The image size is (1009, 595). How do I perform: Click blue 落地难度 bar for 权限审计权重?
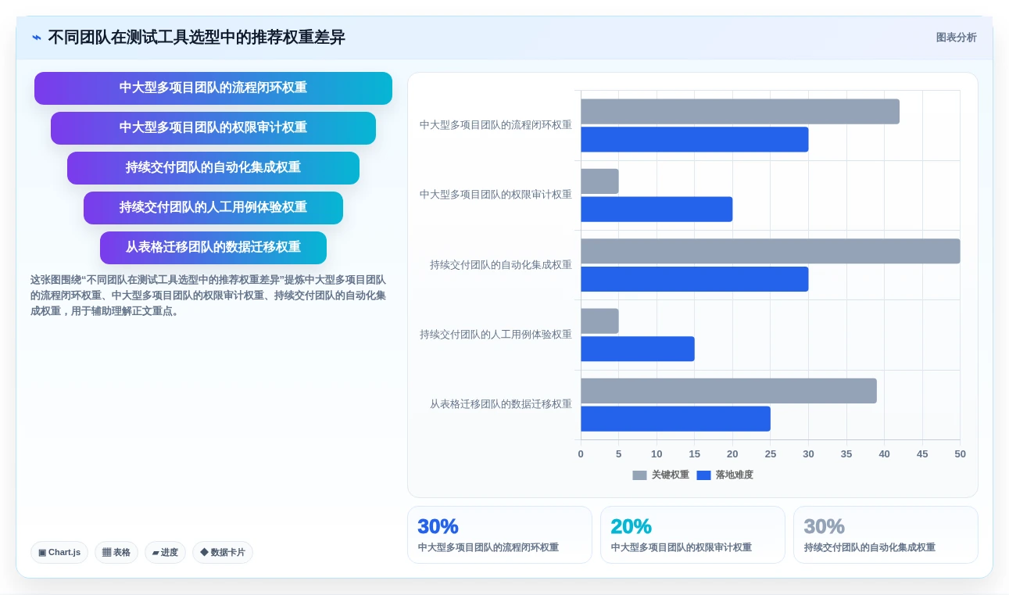[x=657, y=210]
